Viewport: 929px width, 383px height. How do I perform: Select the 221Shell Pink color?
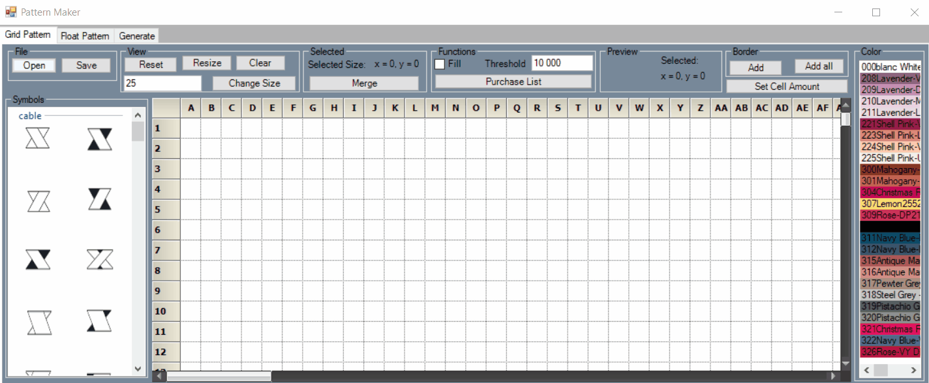[x=890, y=124]
